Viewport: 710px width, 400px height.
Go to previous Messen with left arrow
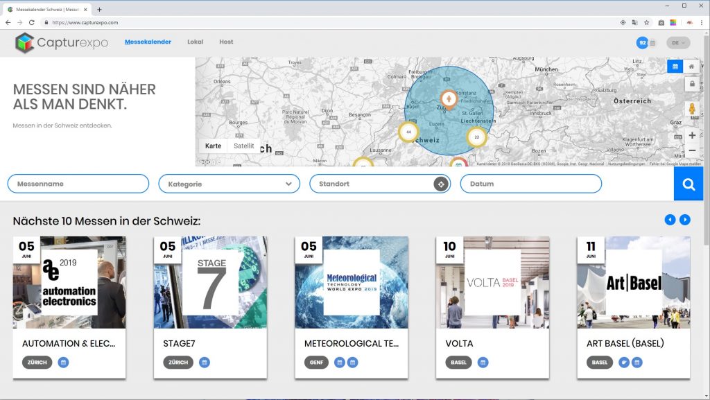coord(670,220)
